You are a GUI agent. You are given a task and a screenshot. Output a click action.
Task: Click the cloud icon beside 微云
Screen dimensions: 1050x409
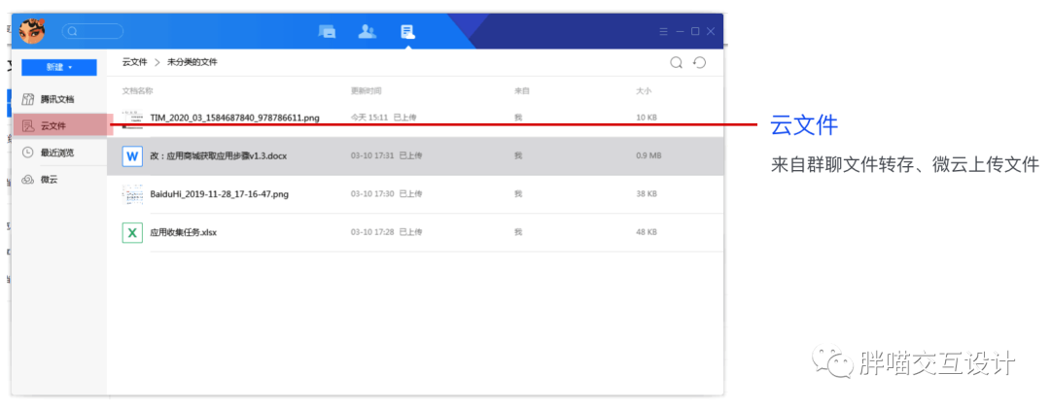coord(28,180)
